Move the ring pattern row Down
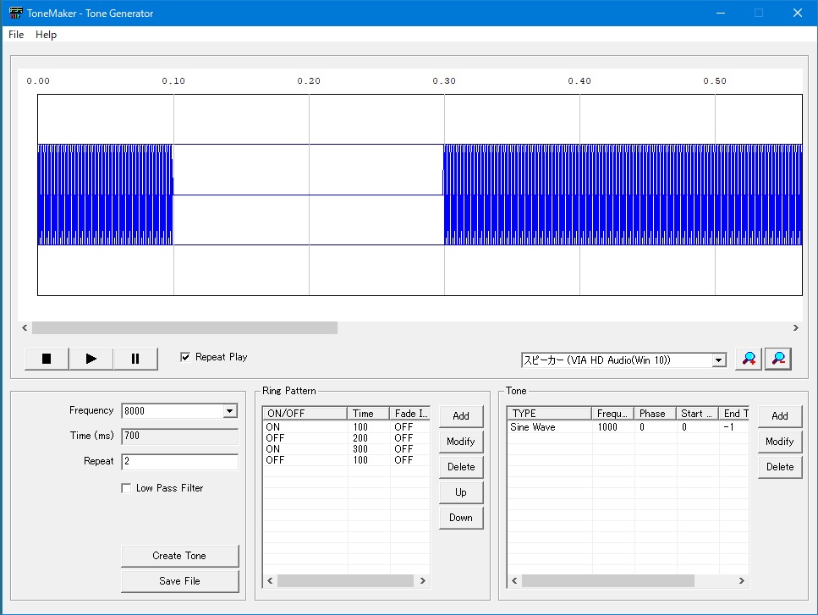 (x=461, y=518)
